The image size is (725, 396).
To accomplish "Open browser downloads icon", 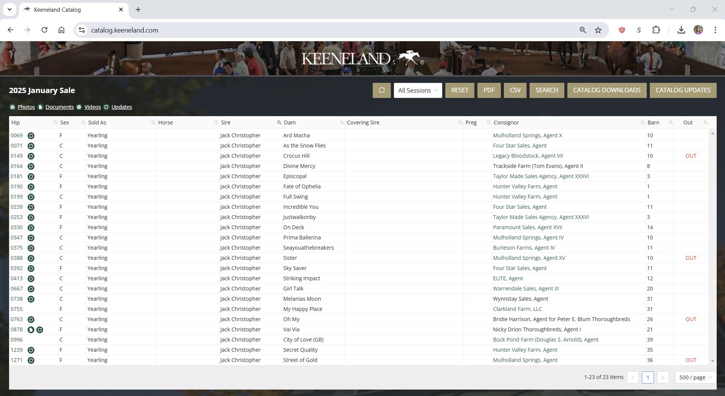I will click(681, 30).
